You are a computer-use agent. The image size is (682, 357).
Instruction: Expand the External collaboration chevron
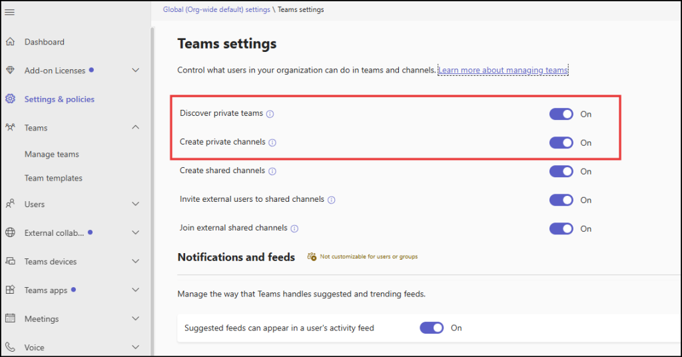(136, 232)
